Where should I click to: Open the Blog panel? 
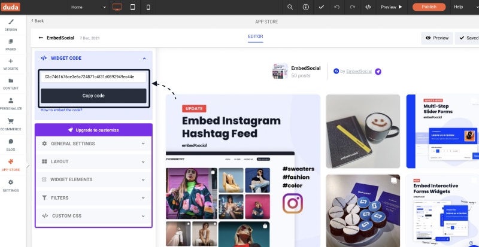tap(11, 145)
